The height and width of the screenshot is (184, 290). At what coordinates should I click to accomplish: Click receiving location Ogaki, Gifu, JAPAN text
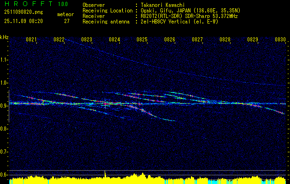tap(190, 11)
